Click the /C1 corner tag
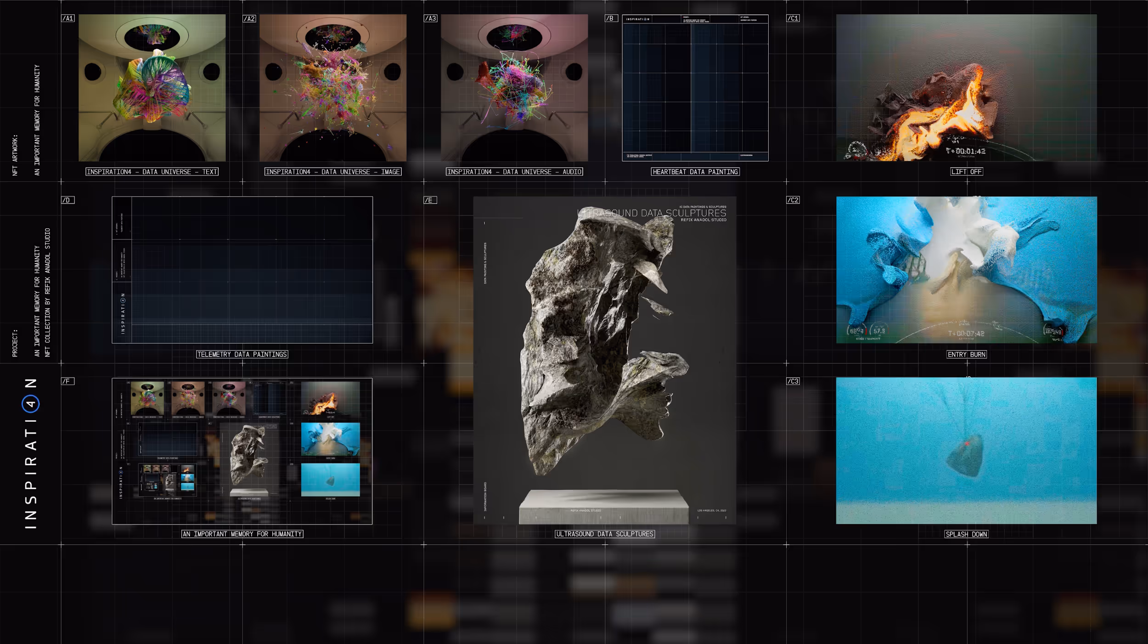 click(793, 18)
